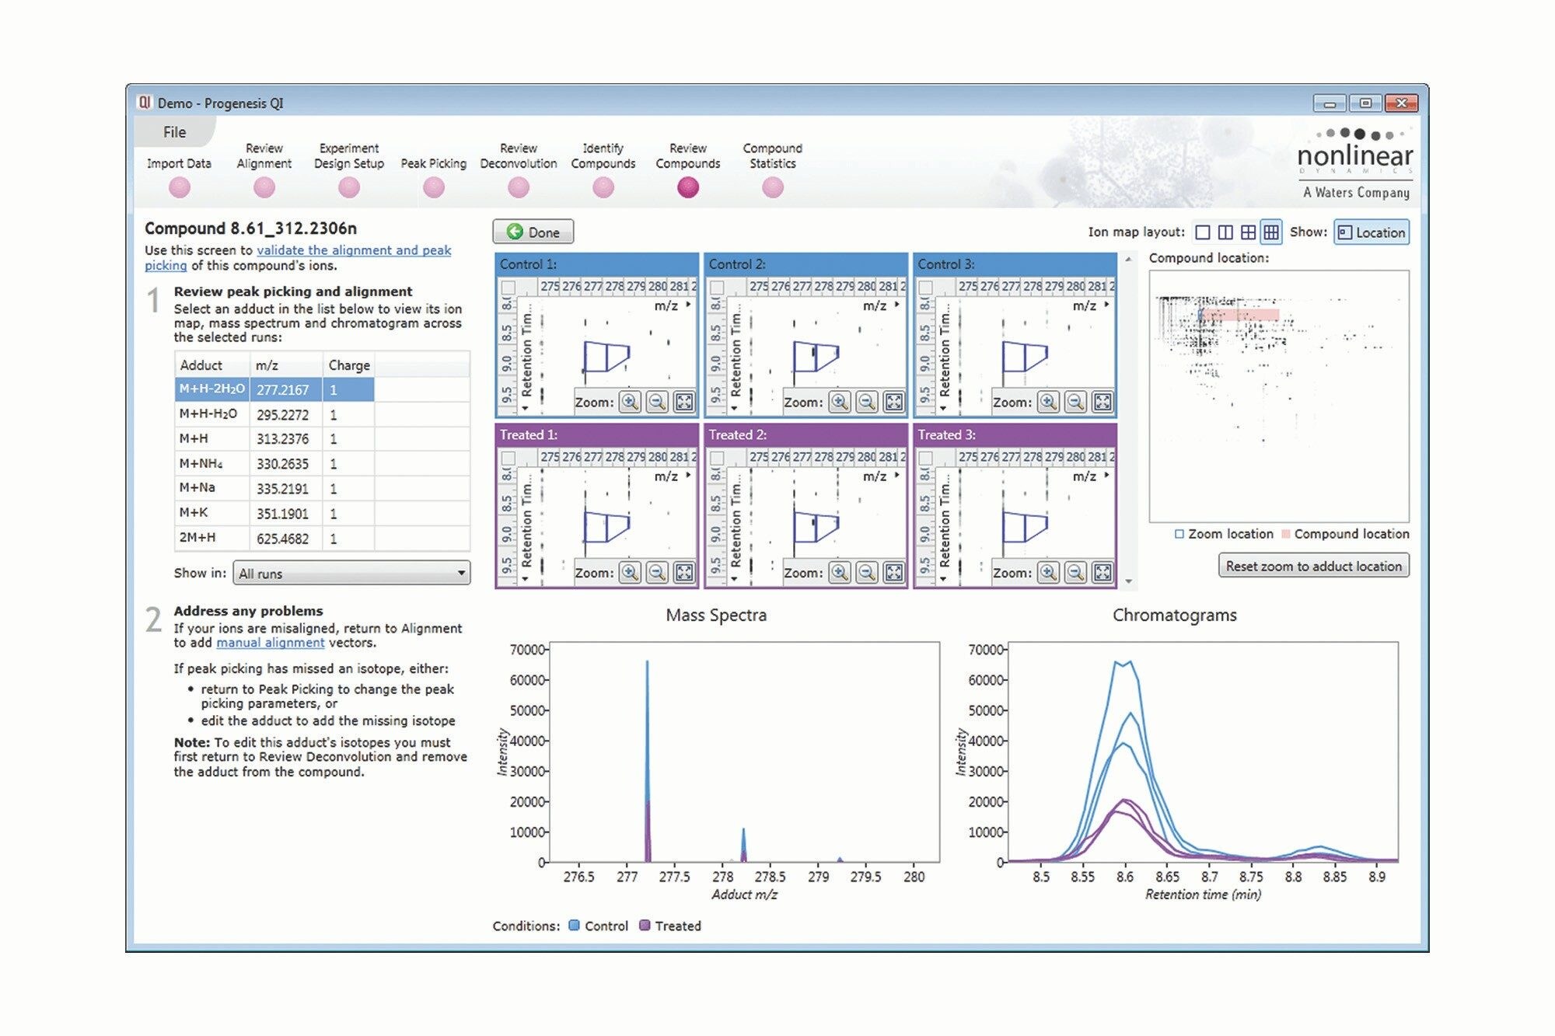The image size is (1555, 1036).
Task: Toggle the Control 2 ion map corner checkbox
Action: (x=717, y=288)
